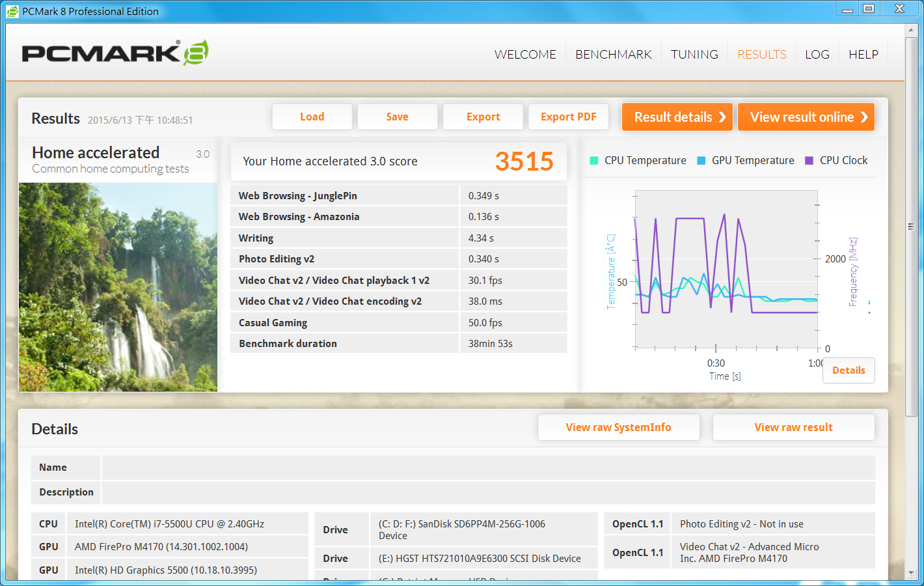Screen dimensions: 924x586
Task: Click the results timestamp text
Action: (x=140, y=120)
